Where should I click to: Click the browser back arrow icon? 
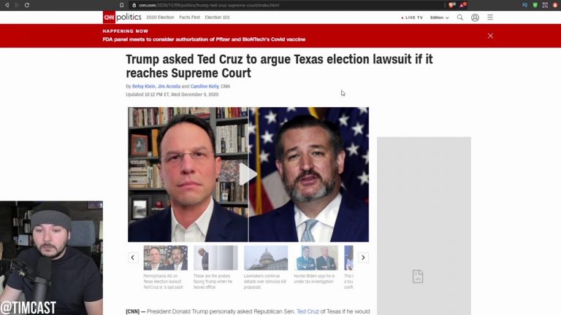coord(7,5)
